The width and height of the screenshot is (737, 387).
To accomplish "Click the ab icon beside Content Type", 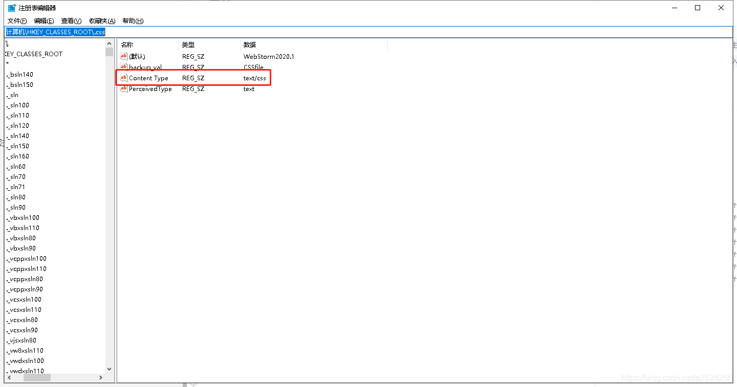I will pos(123,78).
